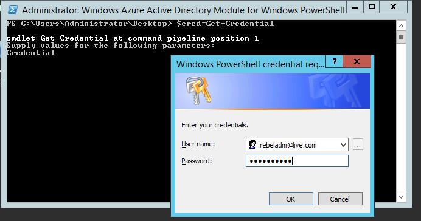This screenshot has height=221, width=421.
Task: Click the rebeladm@live.com user name field
Action: coord(297,144)
